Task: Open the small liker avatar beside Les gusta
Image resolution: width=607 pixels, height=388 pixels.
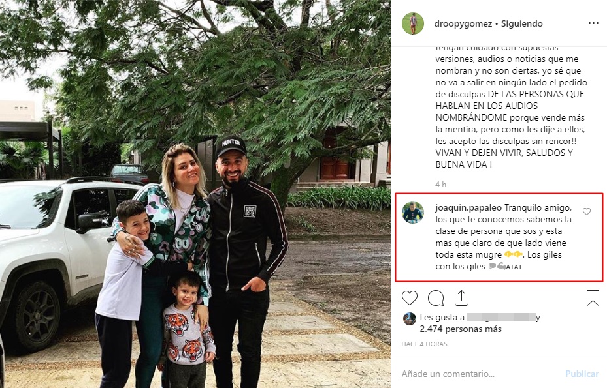Action: [x=410, y=319]
